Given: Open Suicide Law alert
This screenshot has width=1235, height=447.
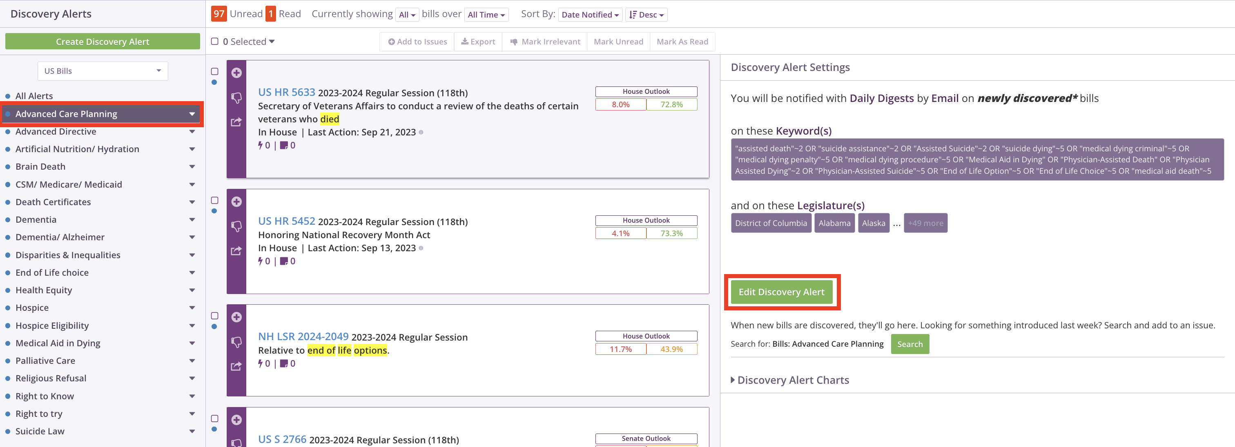Looking at the screenshot, I should tap(40, 431).
